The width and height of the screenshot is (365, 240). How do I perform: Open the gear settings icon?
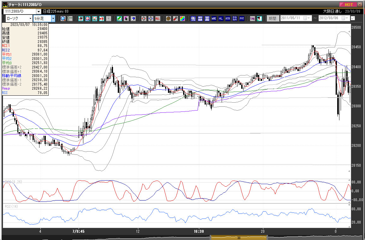tap(169, 19)
